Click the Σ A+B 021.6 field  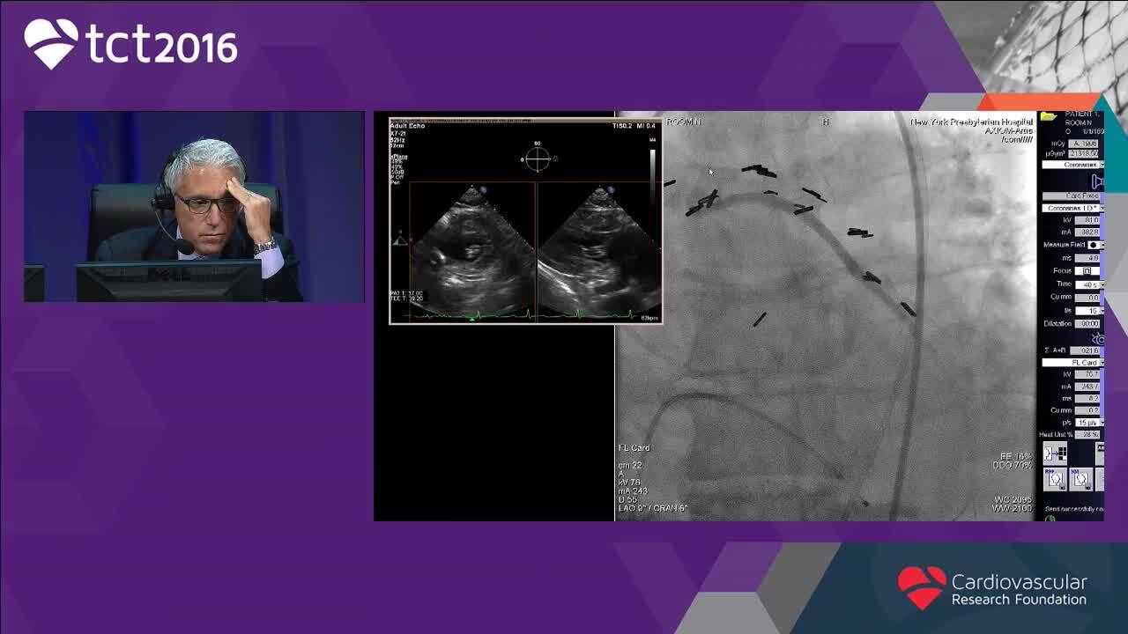click(x=1084, y=350)
